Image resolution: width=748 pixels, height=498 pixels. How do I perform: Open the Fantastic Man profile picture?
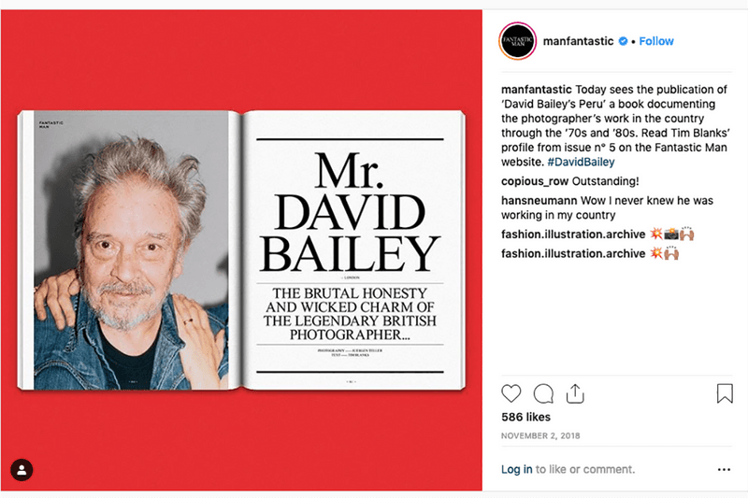518,41
